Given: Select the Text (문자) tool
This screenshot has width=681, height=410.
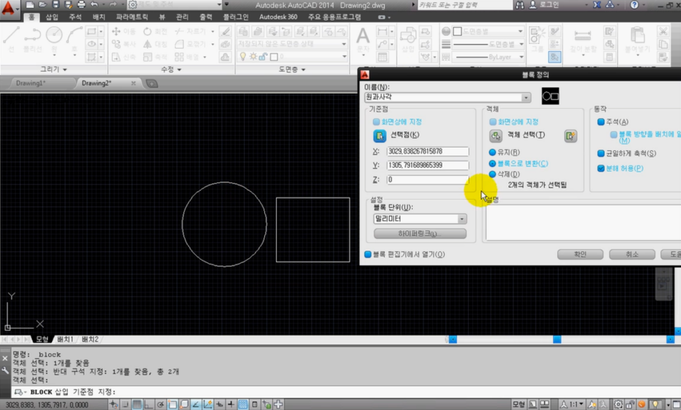Looking at the screenshot, I should (x=363, y=40).
